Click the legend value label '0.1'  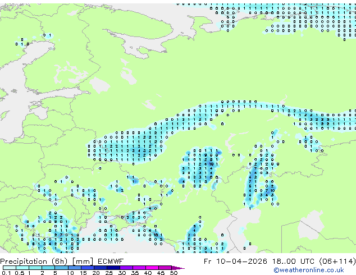click(6, 273)
